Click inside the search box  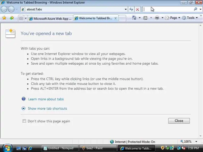(168, 9)
